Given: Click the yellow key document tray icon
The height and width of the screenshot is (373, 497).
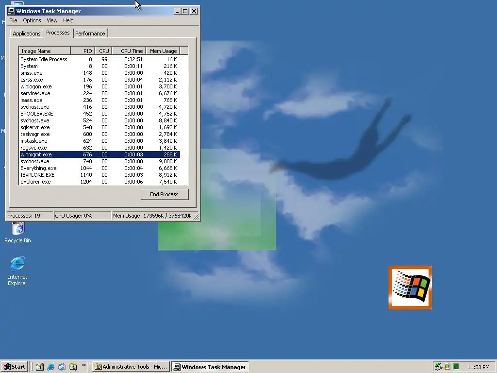Looking at the screenshot, I should click(447, 367).
